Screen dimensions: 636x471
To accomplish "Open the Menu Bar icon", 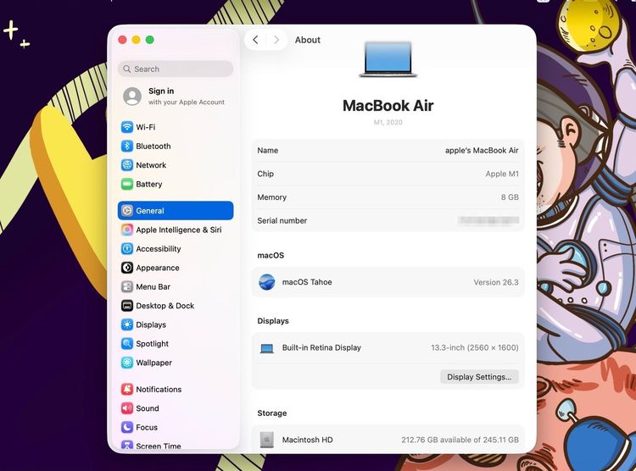I will click(127, 286).
